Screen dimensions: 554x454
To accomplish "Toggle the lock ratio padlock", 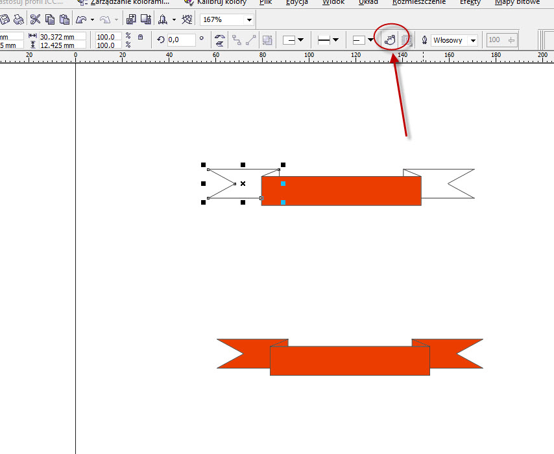I will pos(140,37).
